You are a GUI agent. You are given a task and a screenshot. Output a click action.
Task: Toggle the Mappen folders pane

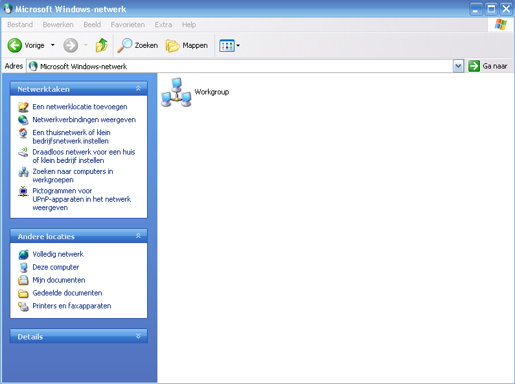(187, 45)
